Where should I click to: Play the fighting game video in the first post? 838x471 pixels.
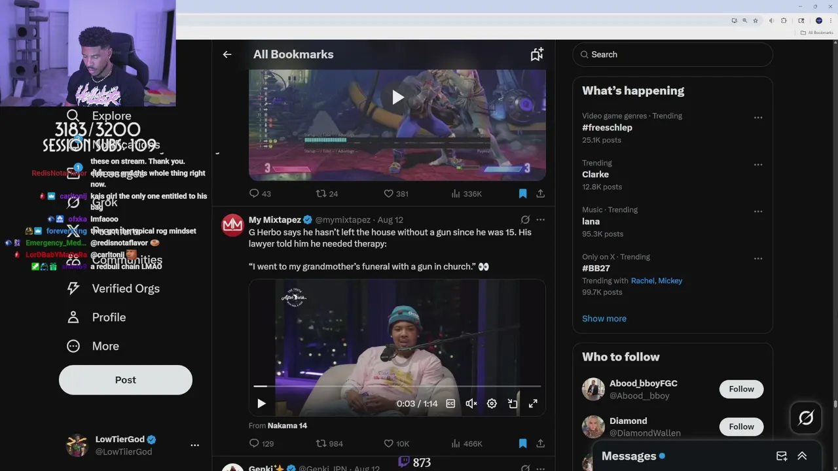click(x=397, y=97)
